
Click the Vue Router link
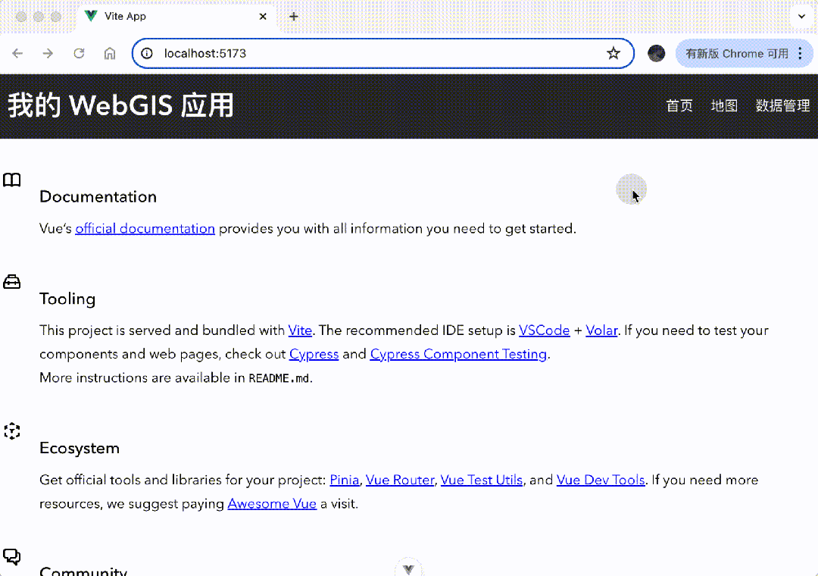coord(400,480)
